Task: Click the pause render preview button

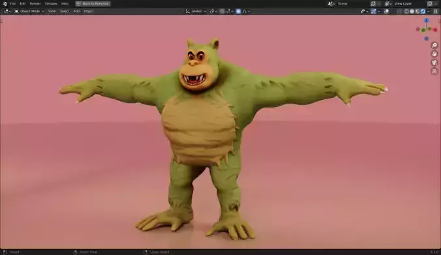Action: click(436, 11)
